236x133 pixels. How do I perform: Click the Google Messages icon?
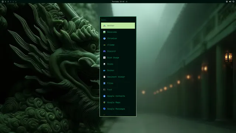(104, 109)
